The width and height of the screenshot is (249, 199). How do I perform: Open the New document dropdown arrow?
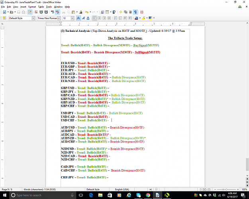(x=8, y=12)
